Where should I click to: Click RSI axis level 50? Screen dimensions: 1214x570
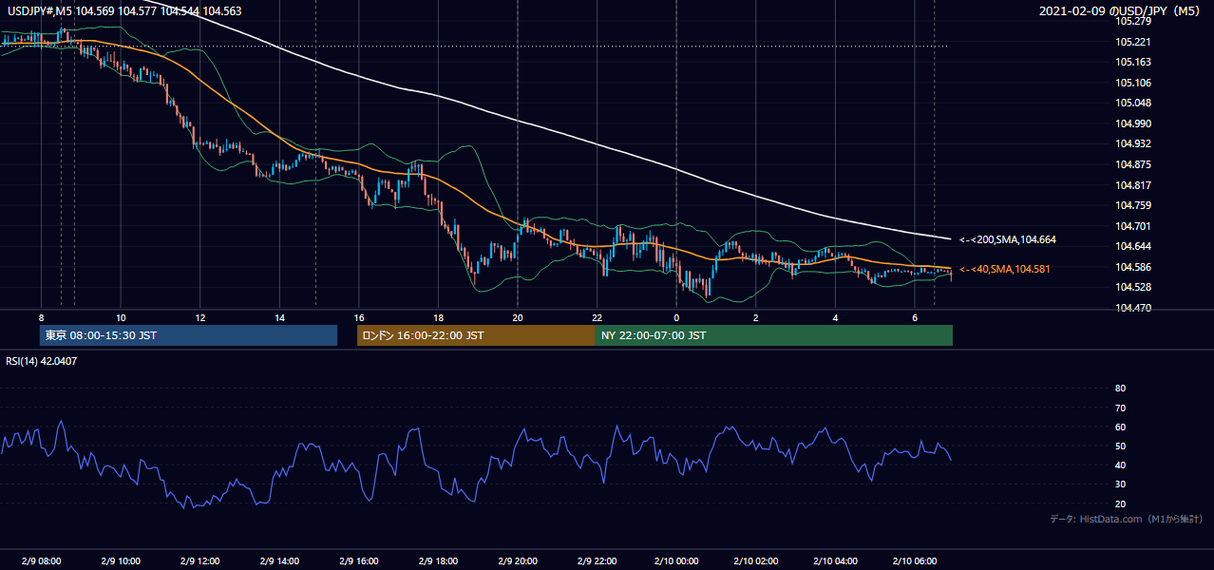point(1120,446)
